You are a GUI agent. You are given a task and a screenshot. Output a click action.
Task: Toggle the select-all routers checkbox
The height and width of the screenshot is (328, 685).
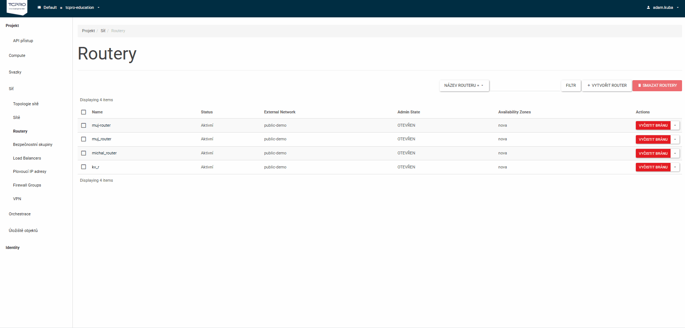[x=84, y=112]
